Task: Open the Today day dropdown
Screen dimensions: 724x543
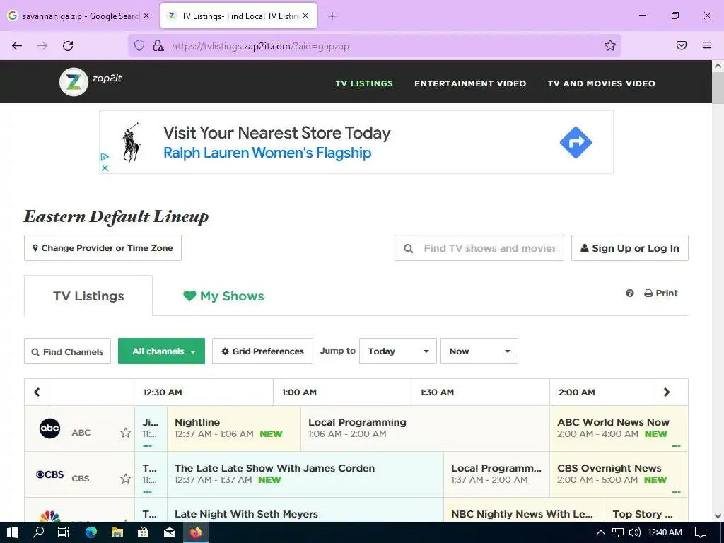Action: pos(398,351)
